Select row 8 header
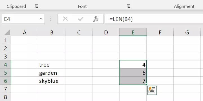203x101 pixels. (5, 97)
